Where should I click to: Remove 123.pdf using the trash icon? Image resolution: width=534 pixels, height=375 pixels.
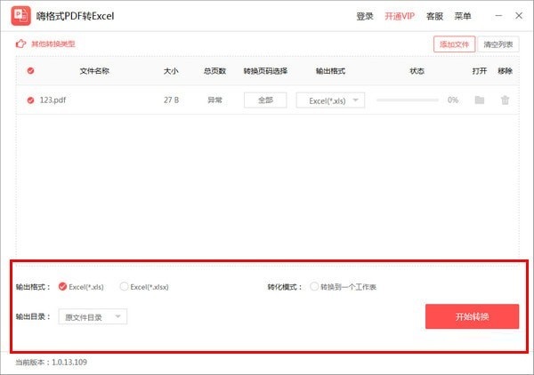pyautogui.click(x=505, y=100)
